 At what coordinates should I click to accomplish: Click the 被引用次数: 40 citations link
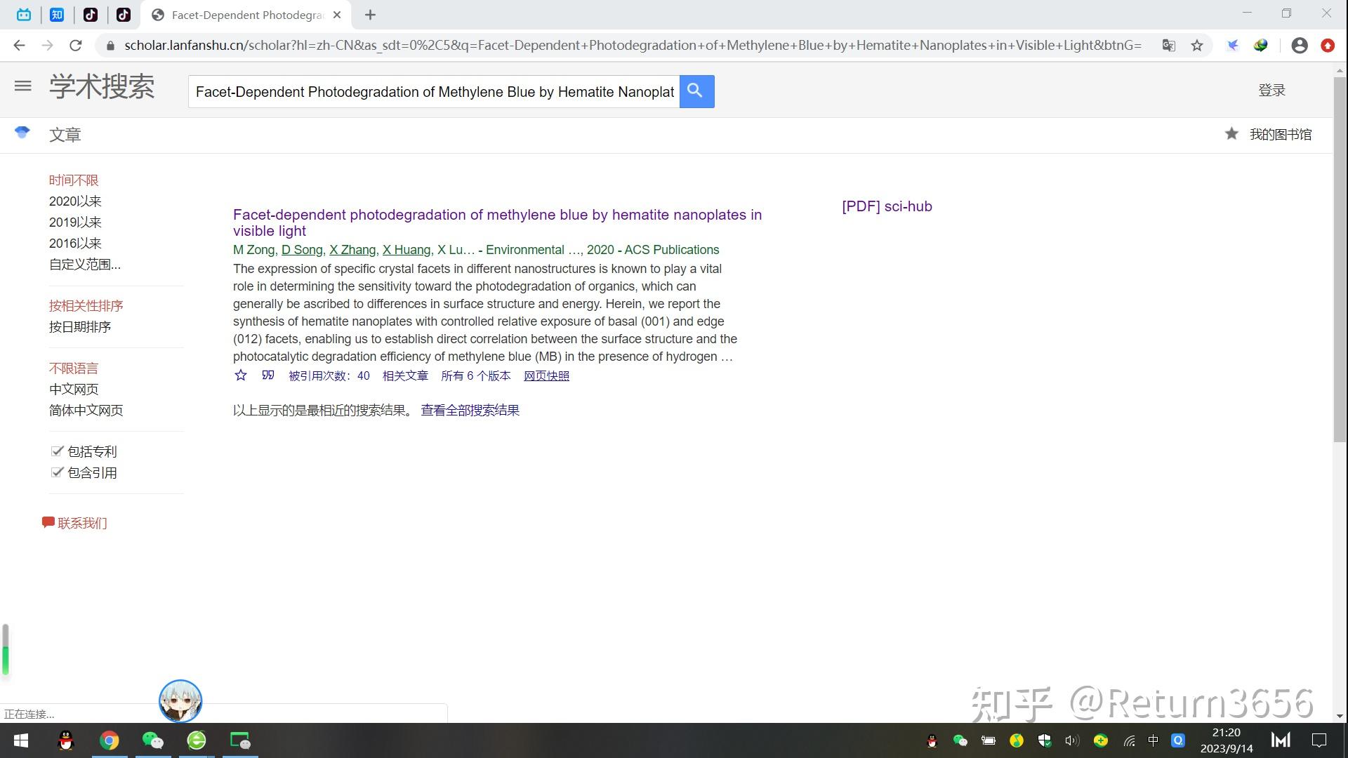point(329,376)
